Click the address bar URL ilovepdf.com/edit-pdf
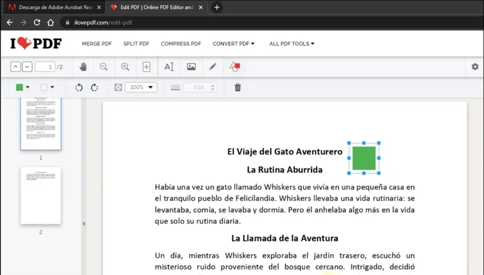Screen dimensions: 484x275 [x=103, y=22]
